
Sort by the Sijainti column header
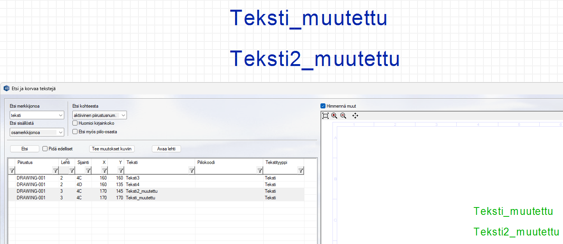(x=83, y=162)
